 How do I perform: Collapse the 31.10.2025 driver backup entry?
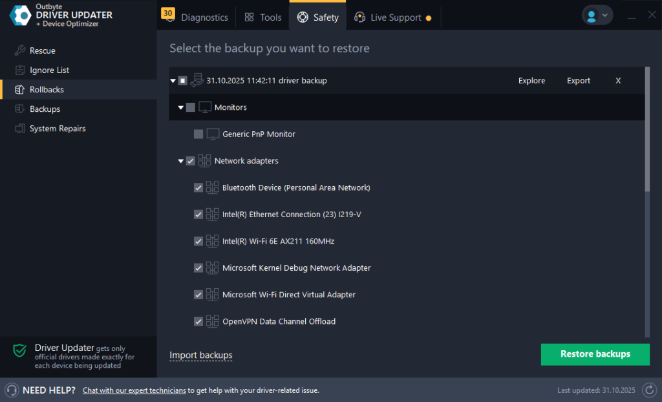[x=173, y=80]
